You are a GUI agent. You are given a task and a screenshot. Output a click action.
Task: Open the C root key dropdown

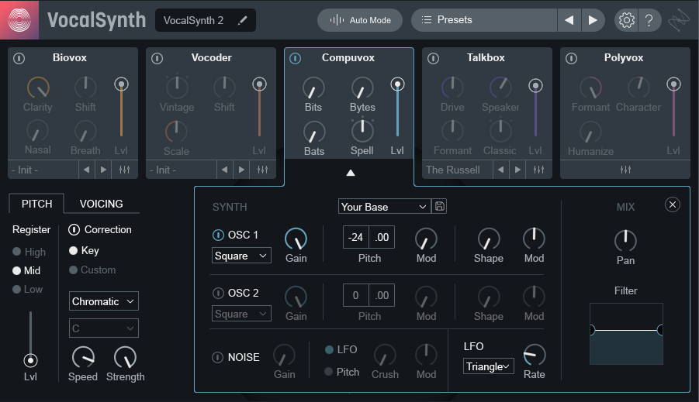click(103, 328)
